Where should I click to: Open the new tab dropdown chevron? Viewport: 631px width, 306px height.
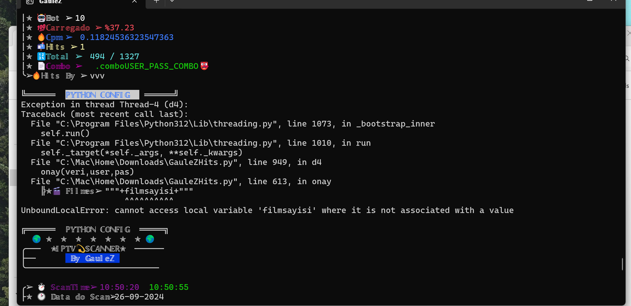pos(172,1)
